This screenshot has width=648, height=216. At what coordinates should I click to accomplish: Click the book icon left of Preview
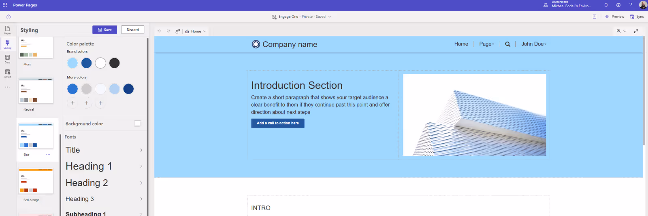pyautogui.click(x=595, y=17)
